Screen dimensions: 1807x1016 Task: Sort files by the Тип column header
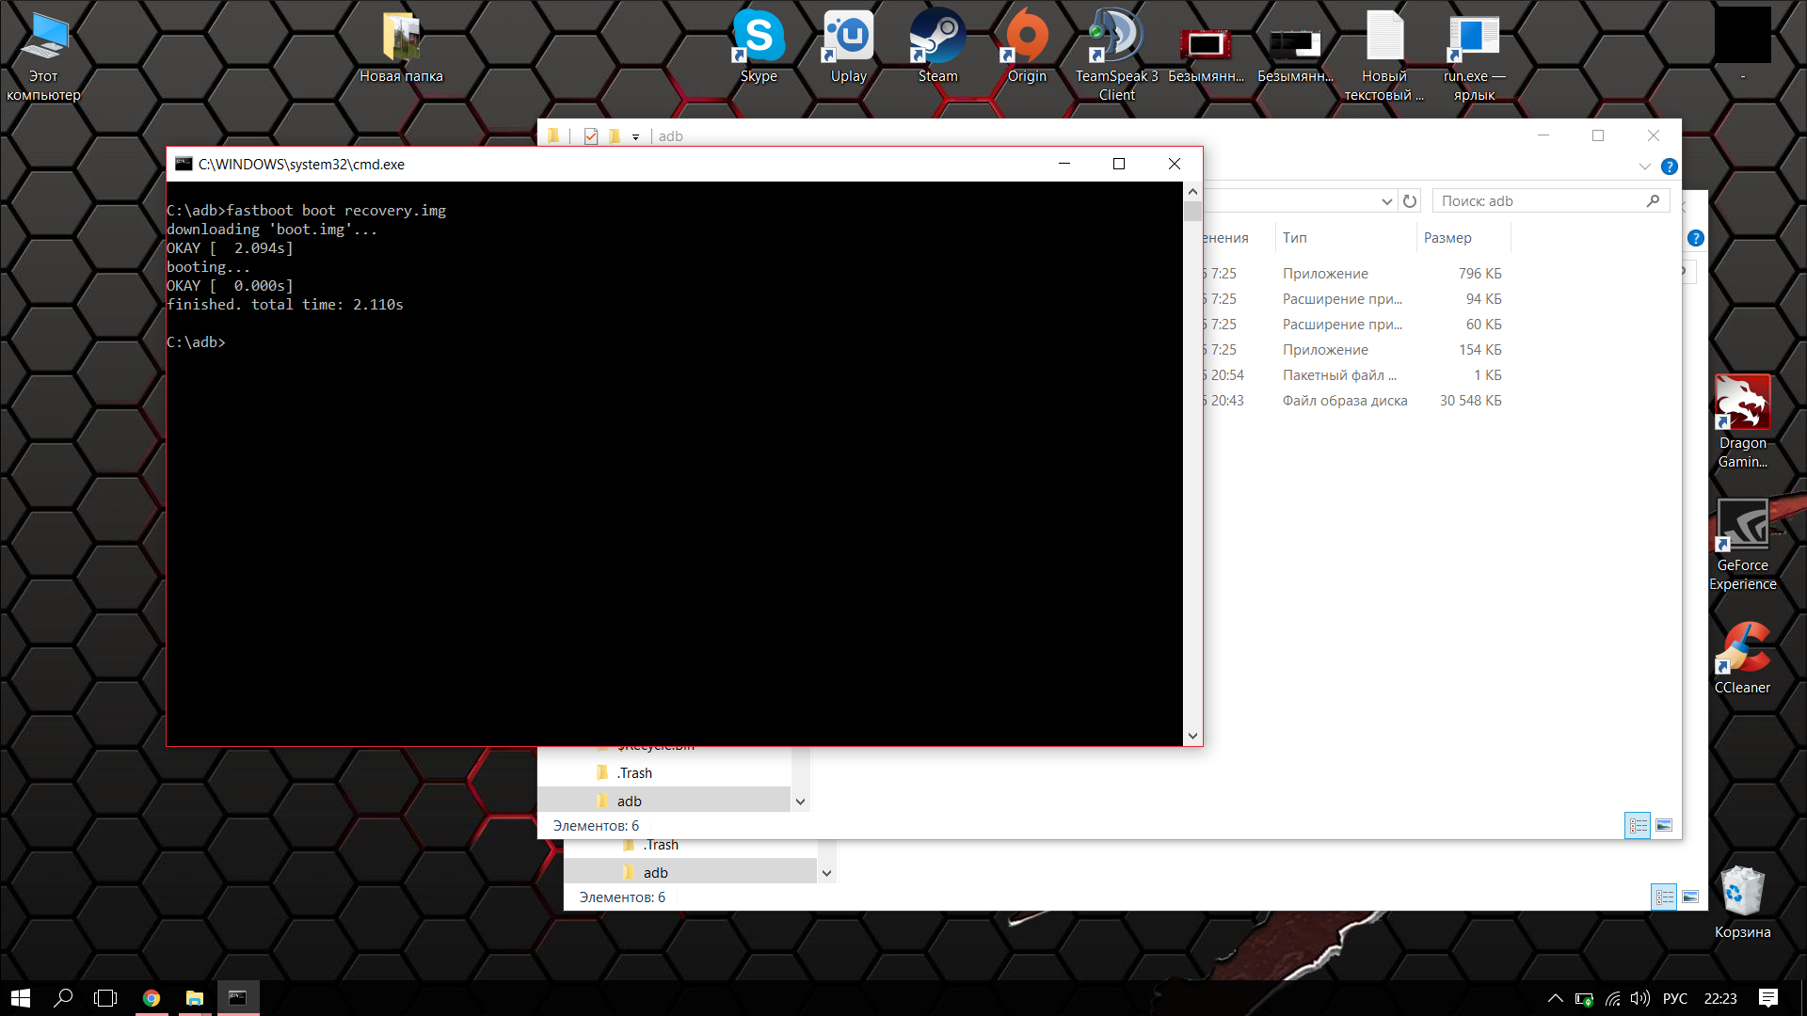(1295, 238)
